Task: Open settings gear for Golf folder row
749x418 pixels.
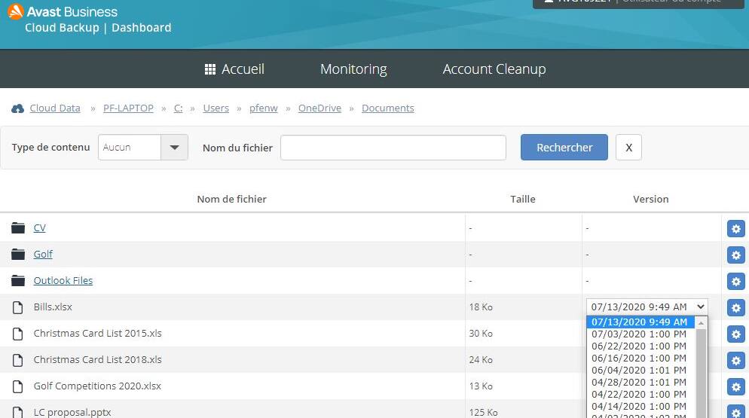Action: [735, 255]
